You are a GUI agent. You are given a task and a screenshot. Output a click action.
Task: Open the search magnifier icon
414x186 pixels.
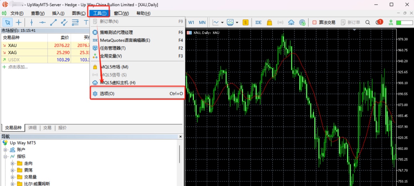tap(368, 23)
